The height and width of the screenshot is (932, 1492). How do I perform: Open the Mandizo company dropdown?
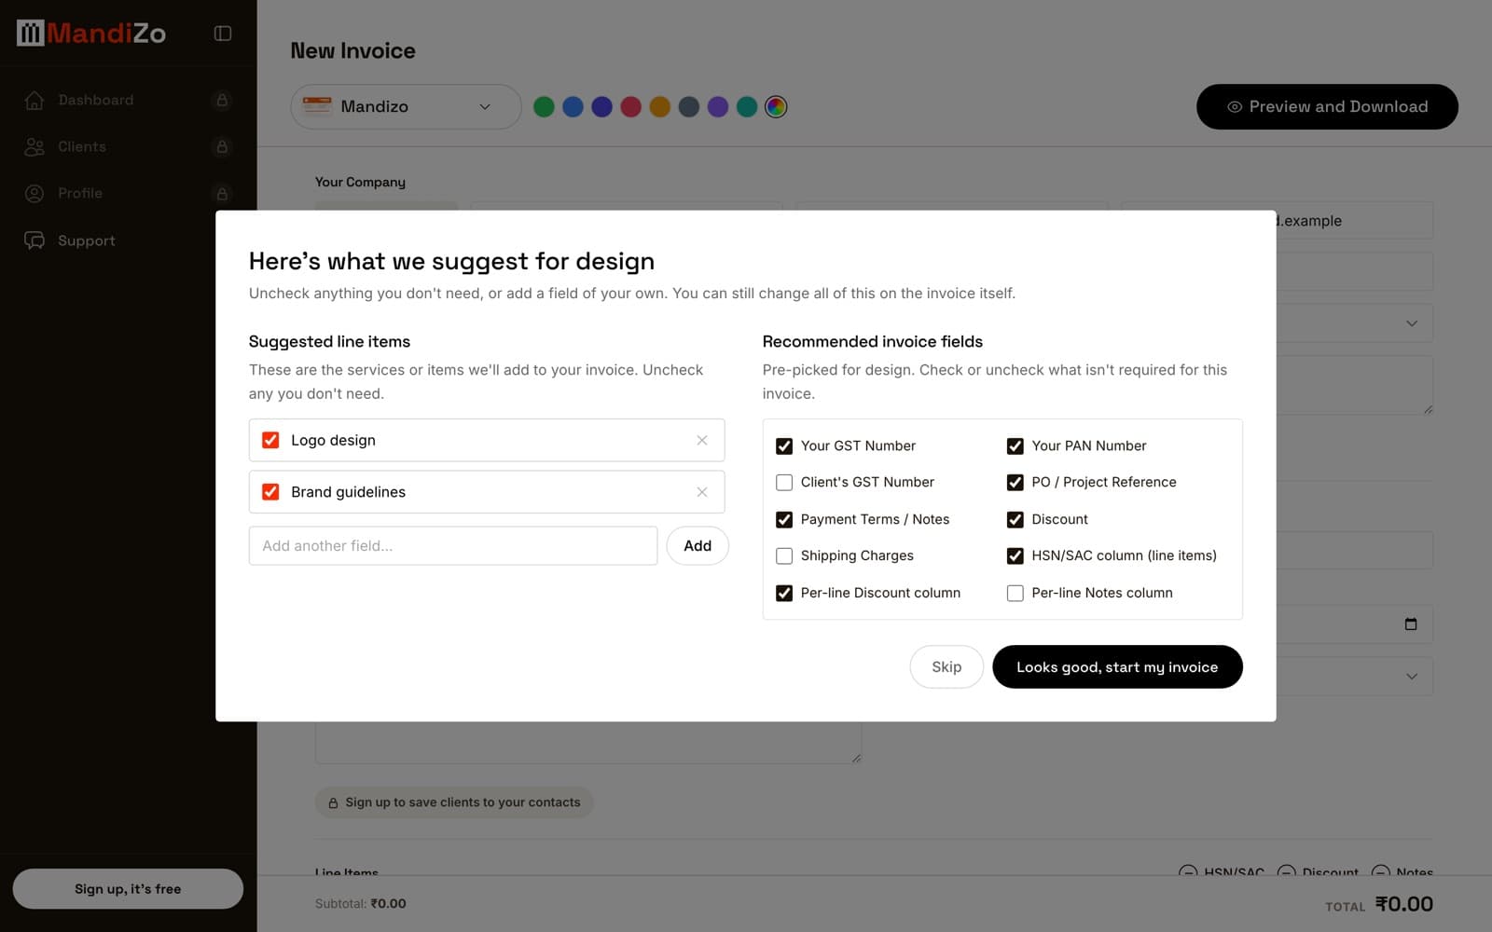406,107
